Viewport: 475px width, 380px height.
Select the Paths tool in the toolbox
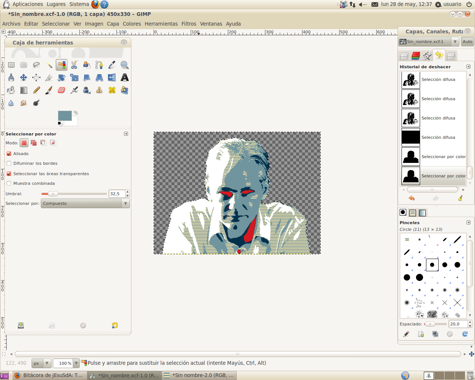tap(99, 65)
